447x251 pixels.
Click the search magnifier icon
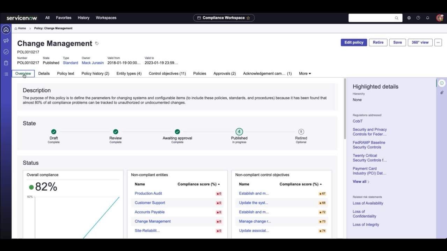coord(397,18)
